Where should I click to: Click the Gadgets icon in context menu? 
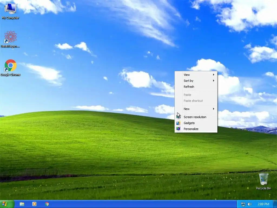[x=178, y=123]
